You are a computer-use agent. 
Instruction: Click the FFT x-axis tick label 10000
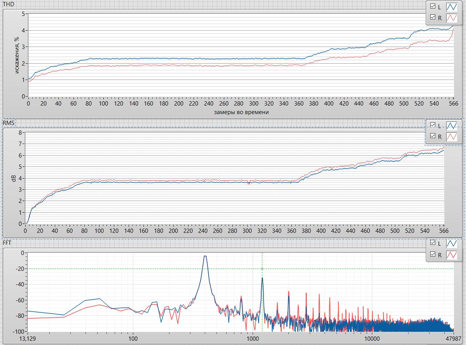[x=372, y=338]
